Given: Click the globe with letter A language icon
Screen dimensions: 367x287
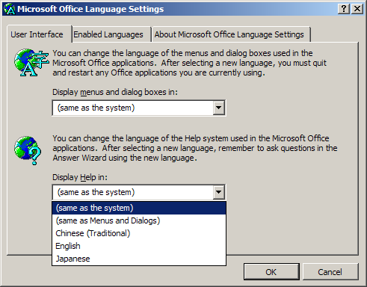Looking at the screenshot, I should pos(31,62).
